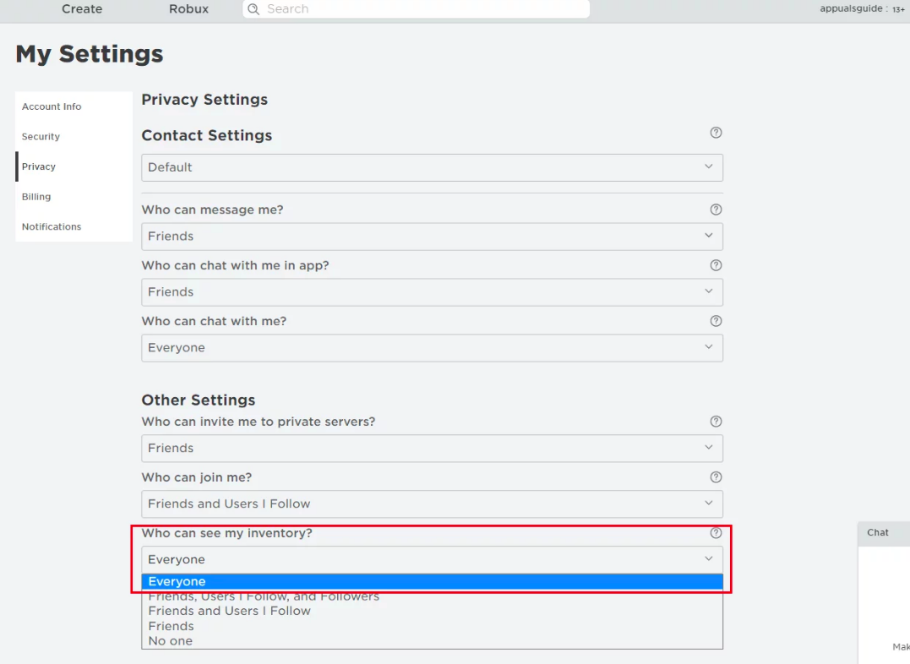Click help icon for chat with me in app
This screenshot has height=664, width=910.
click(716, 265)
